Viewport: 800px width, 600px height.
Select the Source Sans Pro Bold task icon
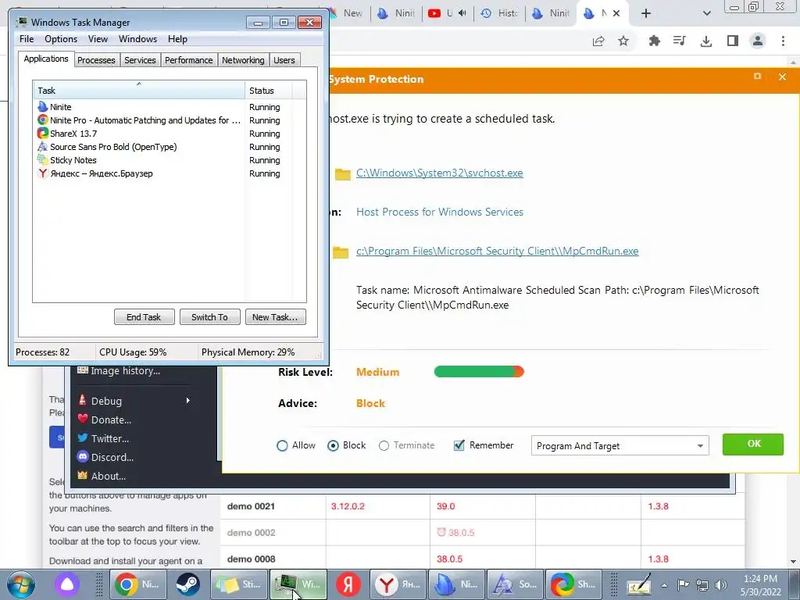(x=43, y=146)
